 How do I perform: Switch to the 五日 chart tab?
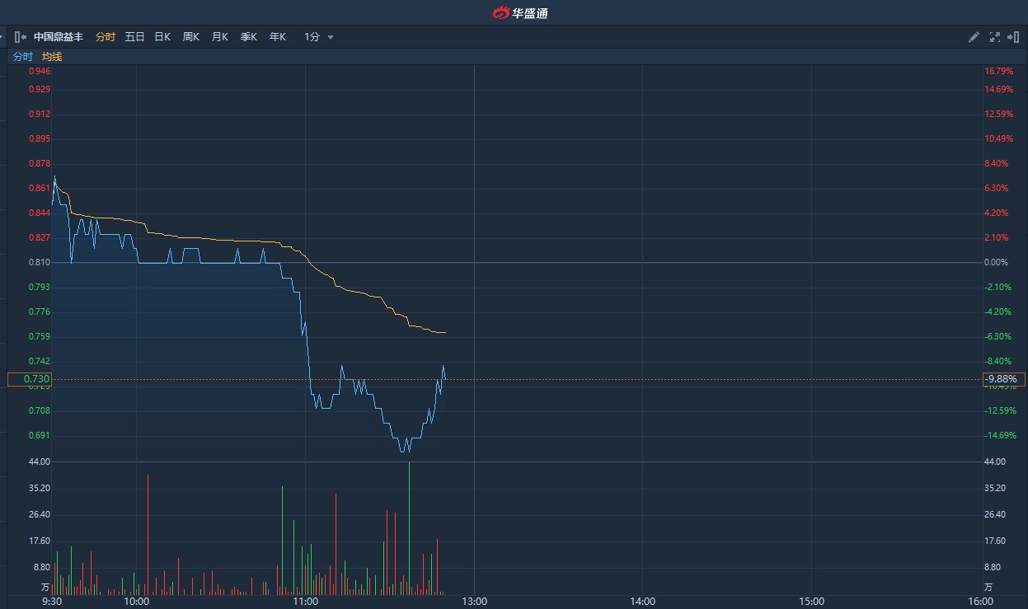(x=134, y=37)
